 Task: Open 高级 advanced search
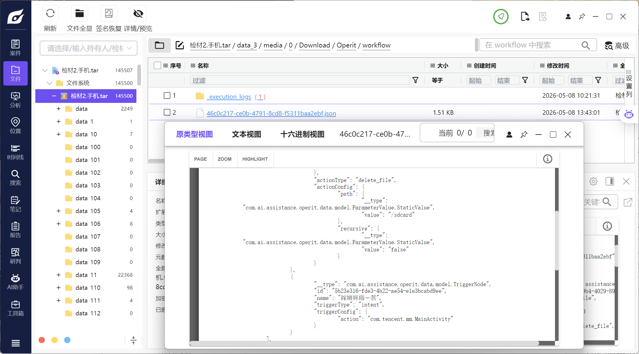(x=617, y=46)
